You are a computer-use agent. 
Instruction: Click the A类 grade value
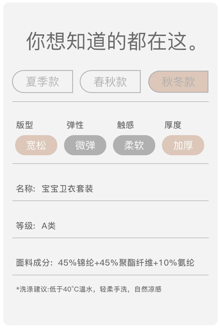(x=49, y=226)
